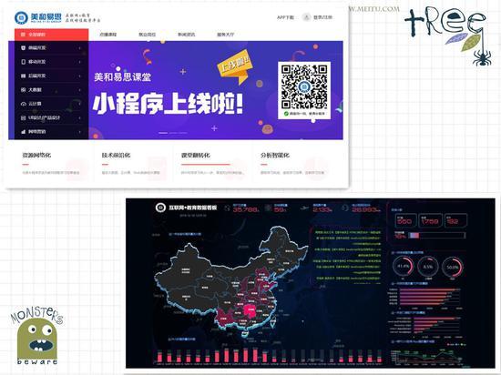This screenshot has width=501, height=375.
Task: Open the 新闻资讯 navigation item
Action: point(186,35)
